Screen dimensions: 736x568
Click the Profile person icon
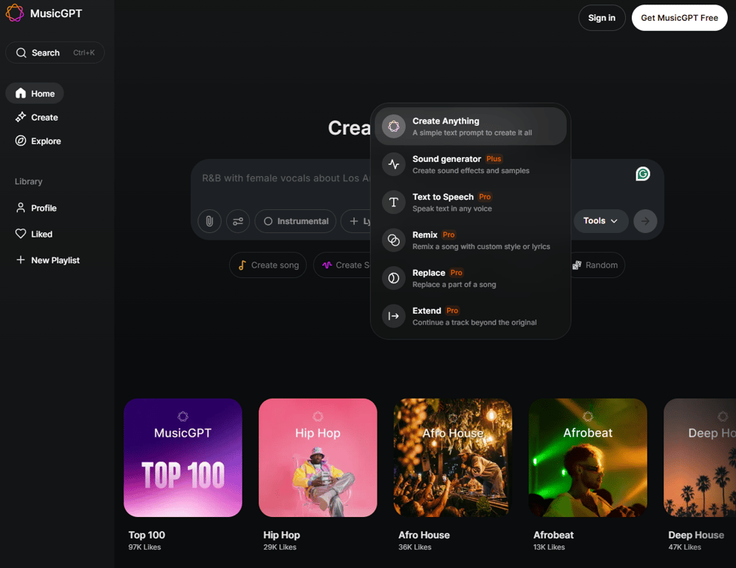coord(21,208)
